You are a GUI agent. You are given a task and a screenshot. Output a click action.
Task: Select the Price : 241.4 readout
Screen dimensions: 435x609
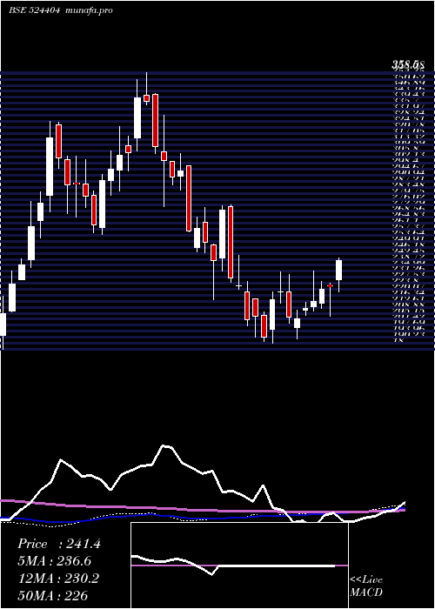59,544
